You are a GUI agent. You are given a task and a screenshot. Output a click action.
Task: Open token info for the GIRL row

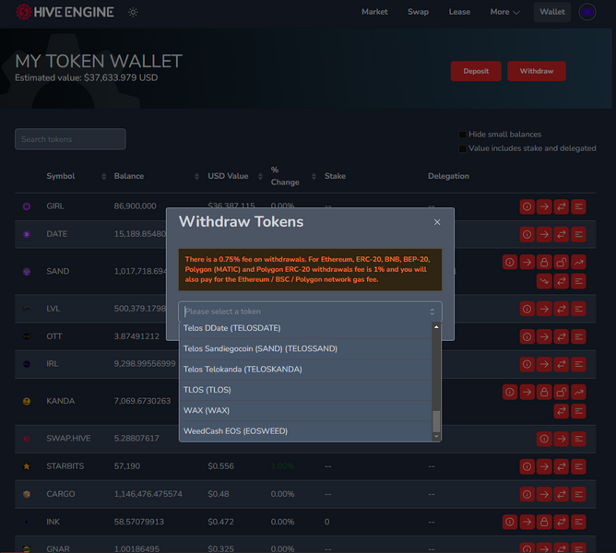527,206
